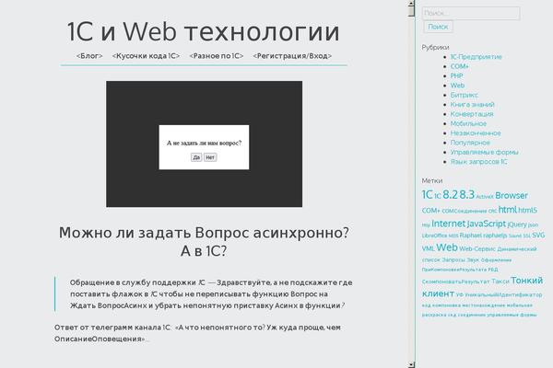This screenshot has height=368, width=553.
Task: Open the <Разное по 1С> menu item
Action: (x=217, y=56)
